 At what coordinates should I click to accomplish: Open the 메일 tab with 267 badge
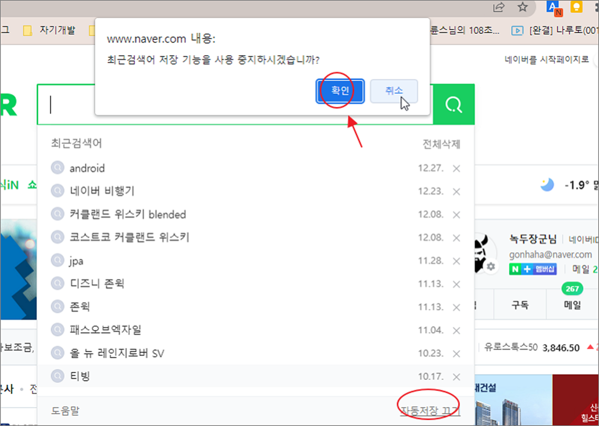pos(572,305)
